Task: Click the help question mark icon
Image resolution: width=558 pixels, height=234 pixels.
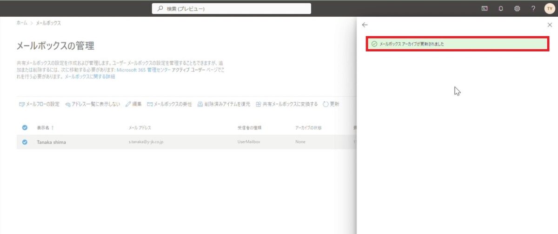Action: pos(533,8)
